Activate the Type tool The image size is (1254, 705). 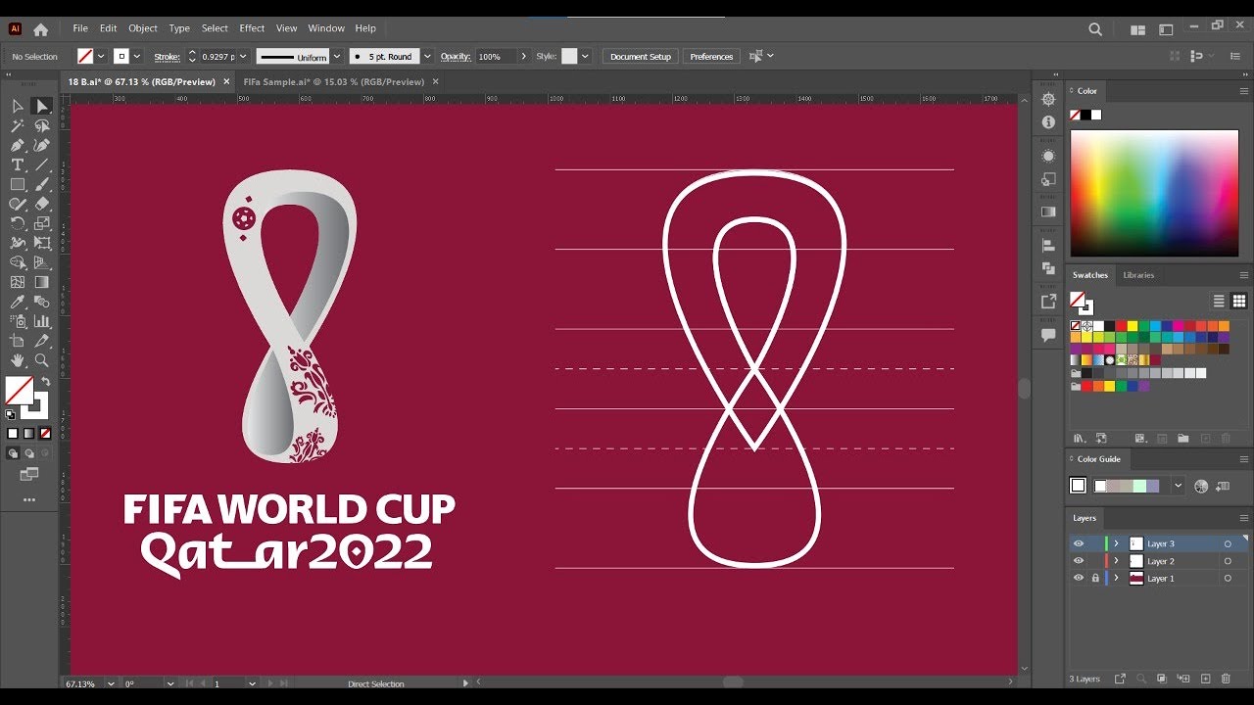[x=18, y=164]
